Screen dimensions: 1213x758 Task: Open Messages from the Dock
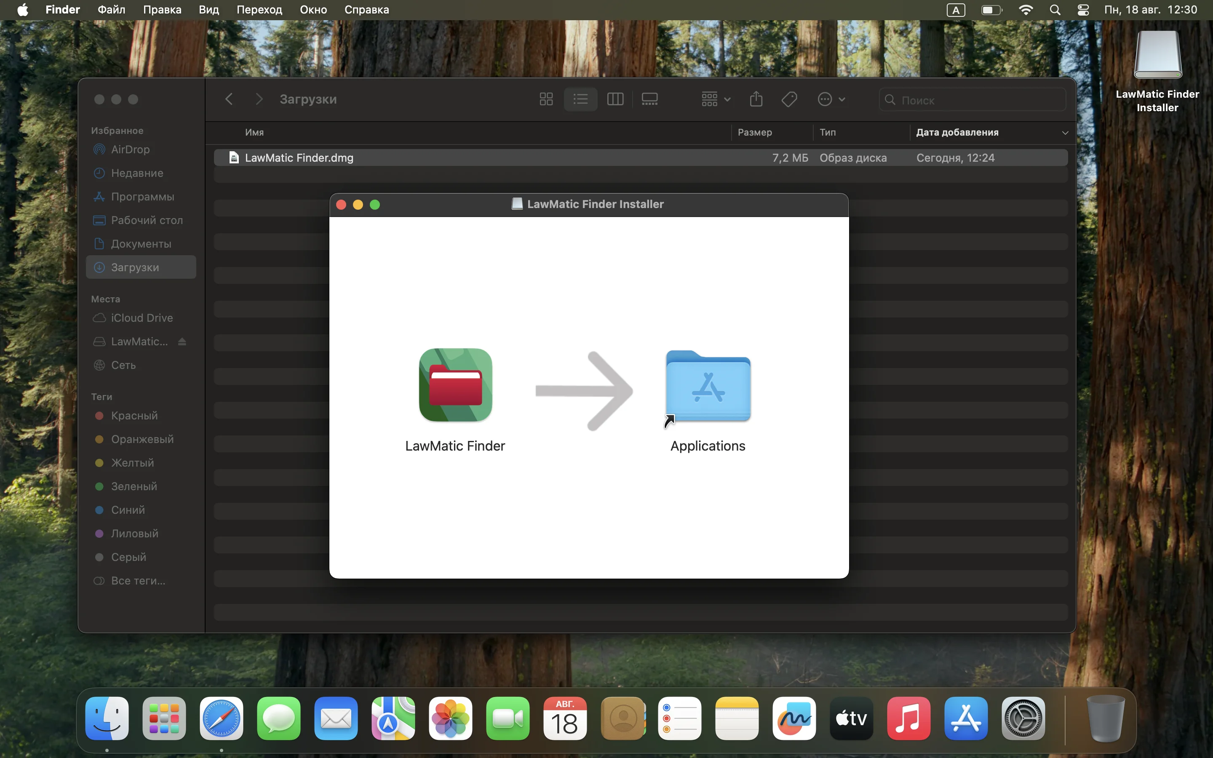coord(279,718)
